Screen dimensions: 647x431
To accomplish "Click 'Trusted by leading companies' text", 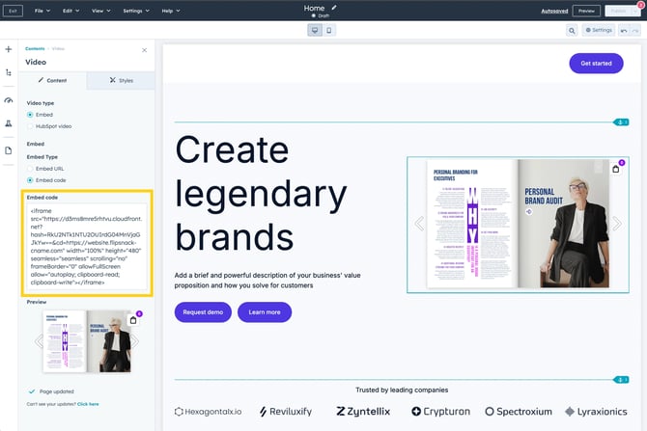I will tap(402, 390).
